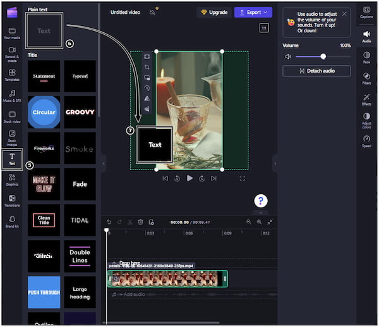
Task: Redo the last action
Action: pyautogui.click(x=119, y=222)
